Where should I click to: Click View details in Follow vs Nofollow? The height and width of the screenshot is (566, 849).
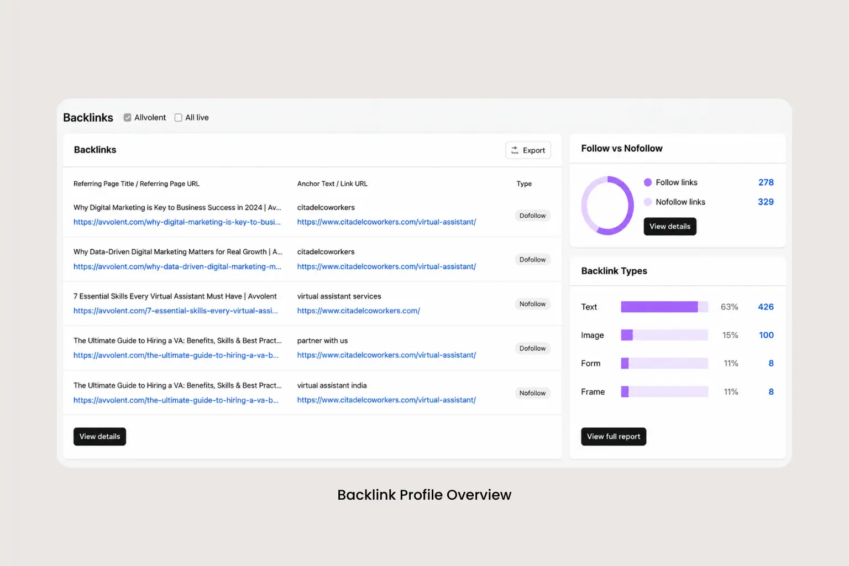tap(670, 227)
